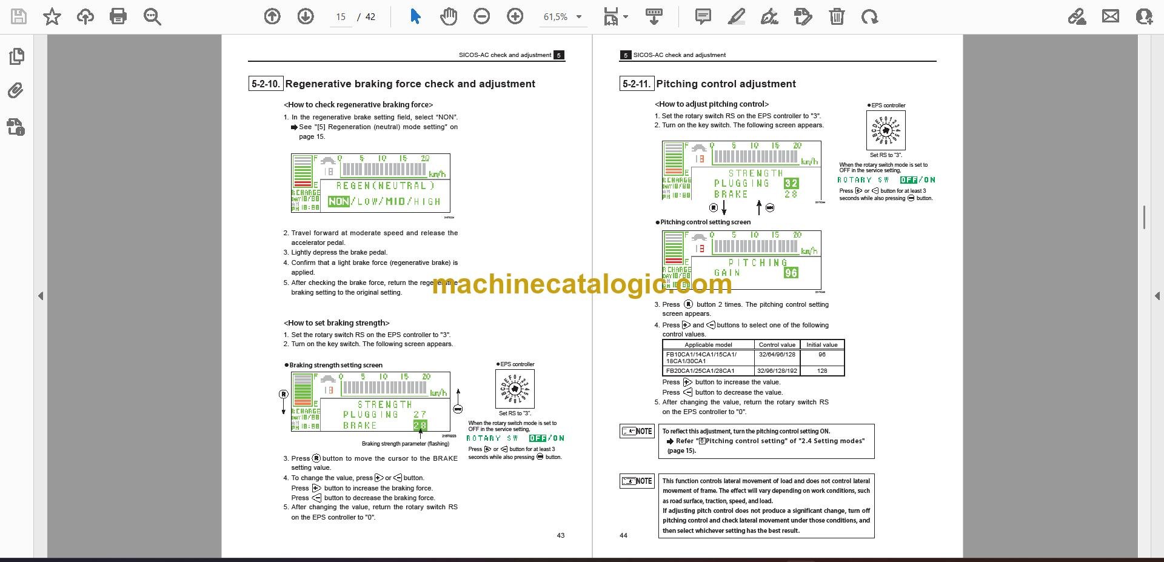1164x562 pixels.
Task: Click the scrolling mode toolbar icon
Action: coord(654,16)
